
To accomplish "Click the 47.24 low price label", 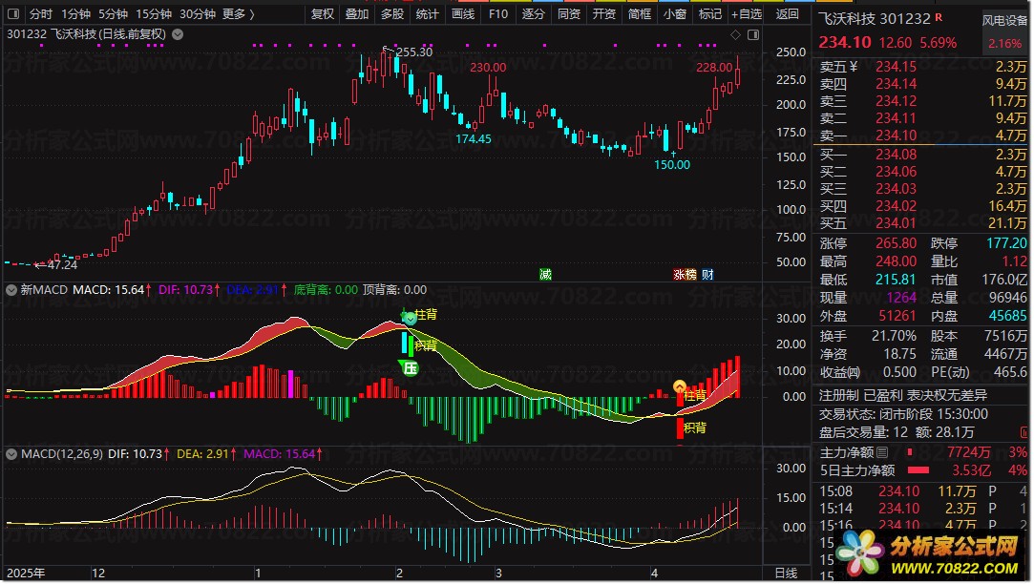I will coord(63,265).
